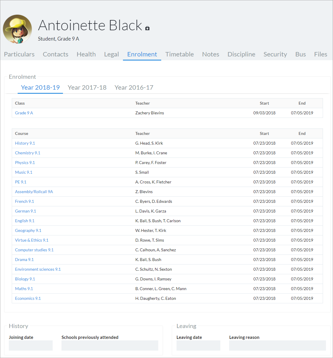Click the Music 9.1 link

pyautogui.click(x=24, y=172)
